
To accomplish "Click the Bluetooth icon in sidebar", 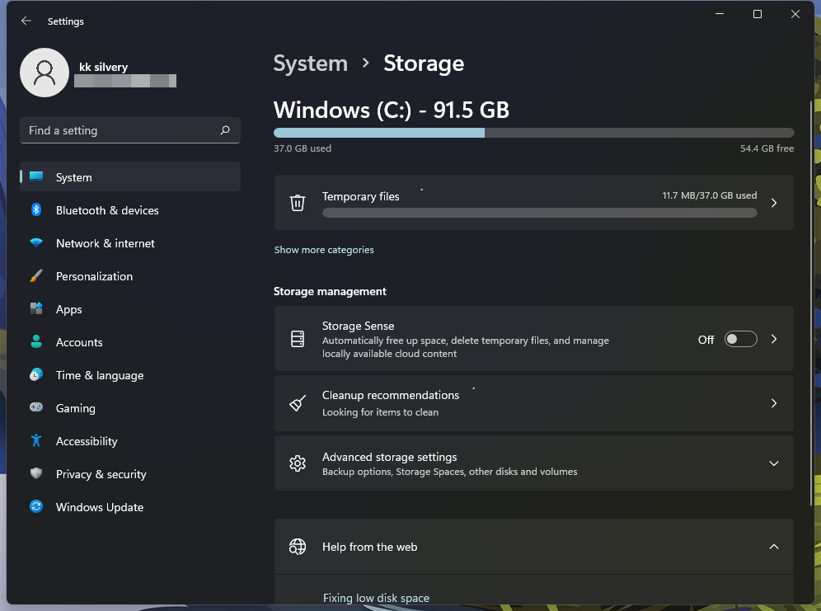I will coord(36,210).
